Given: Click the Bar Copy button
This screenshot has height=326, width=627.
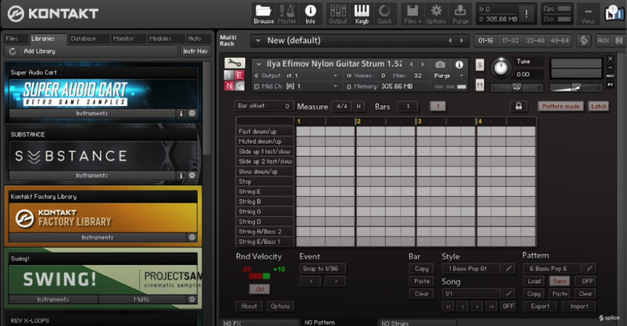Looking at the screenshot, I should point(421,268).
